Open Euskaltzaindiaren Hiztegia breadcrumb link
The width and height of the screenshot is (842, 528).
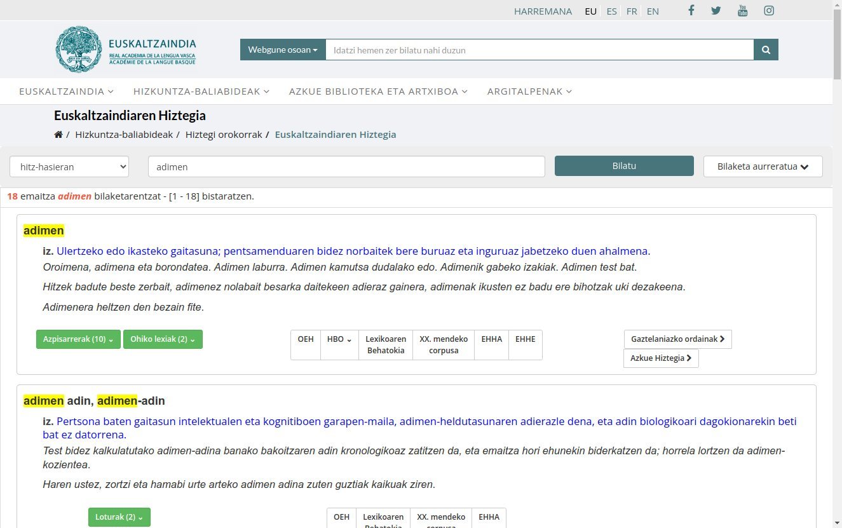coord(336,135)
